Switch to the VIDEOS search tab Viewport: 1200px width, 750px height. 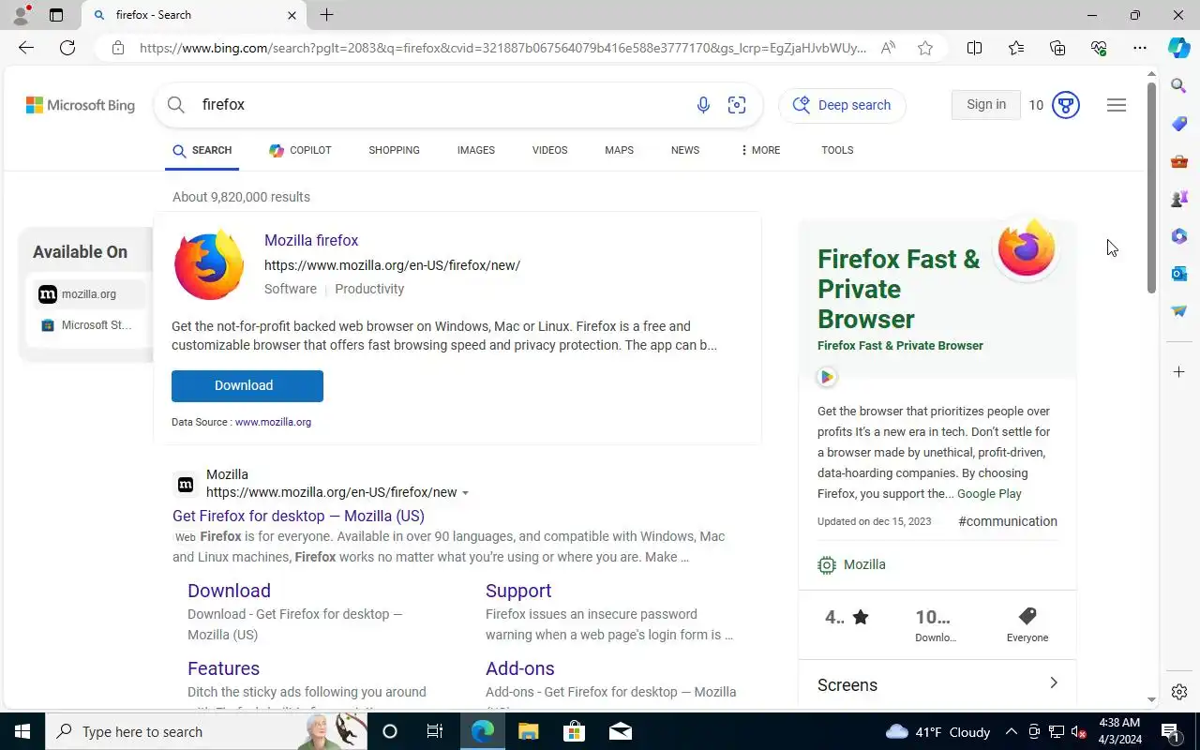click(549, 150)
